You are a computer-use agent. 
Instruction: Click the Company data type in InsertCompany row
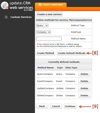pyautogui.click(x=70, y=81)
